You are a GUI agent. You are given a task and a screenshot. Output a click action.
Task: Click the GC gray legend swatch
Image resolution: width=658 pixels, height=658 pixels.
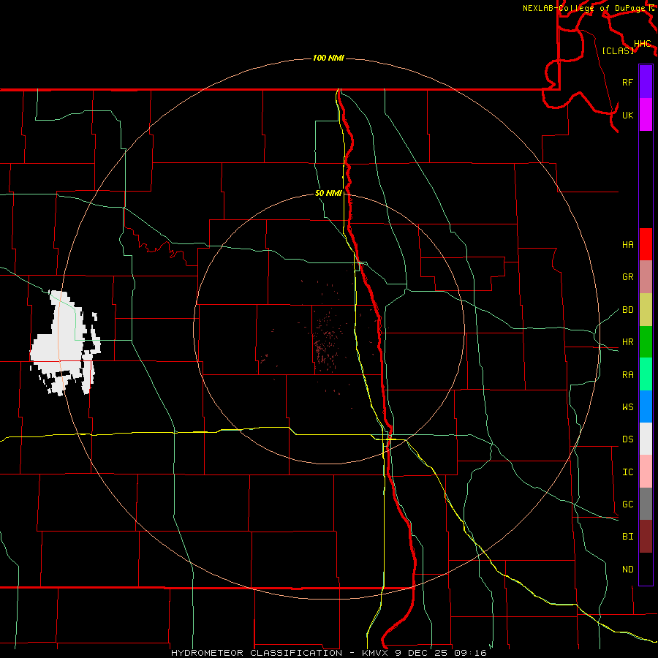click(646, 504)
